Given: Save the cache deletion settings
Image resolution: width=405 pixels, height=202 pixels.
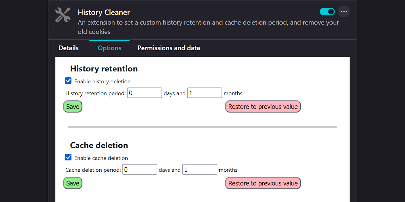Looking at the screenshot, I should 73,183.
